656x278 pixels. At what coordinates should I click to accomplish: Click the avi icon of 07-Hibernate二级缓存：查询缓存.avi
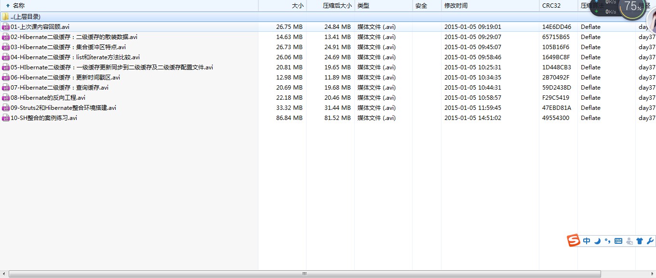pos(6,88)
